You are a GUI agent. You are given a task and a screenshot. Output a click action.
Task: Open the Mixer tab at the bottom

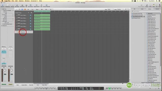(18, 85)
